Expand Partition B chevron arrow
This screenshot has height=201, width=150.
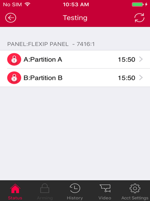click(141, 77)
